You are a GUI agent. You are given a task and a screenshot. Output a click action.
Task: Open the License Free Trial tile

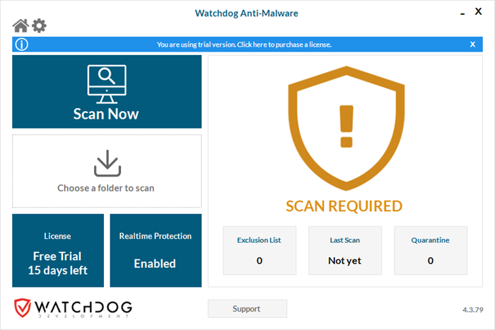click(x=58, y=250)
